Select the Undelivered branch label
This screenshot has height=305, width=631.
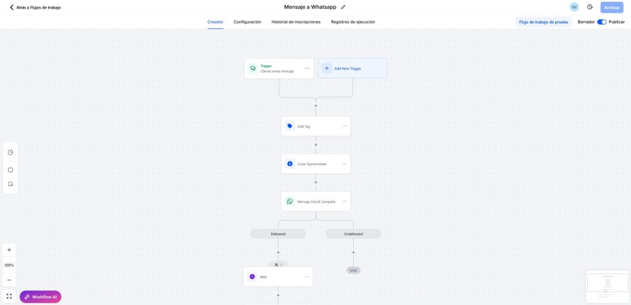(x=353, y=234)
